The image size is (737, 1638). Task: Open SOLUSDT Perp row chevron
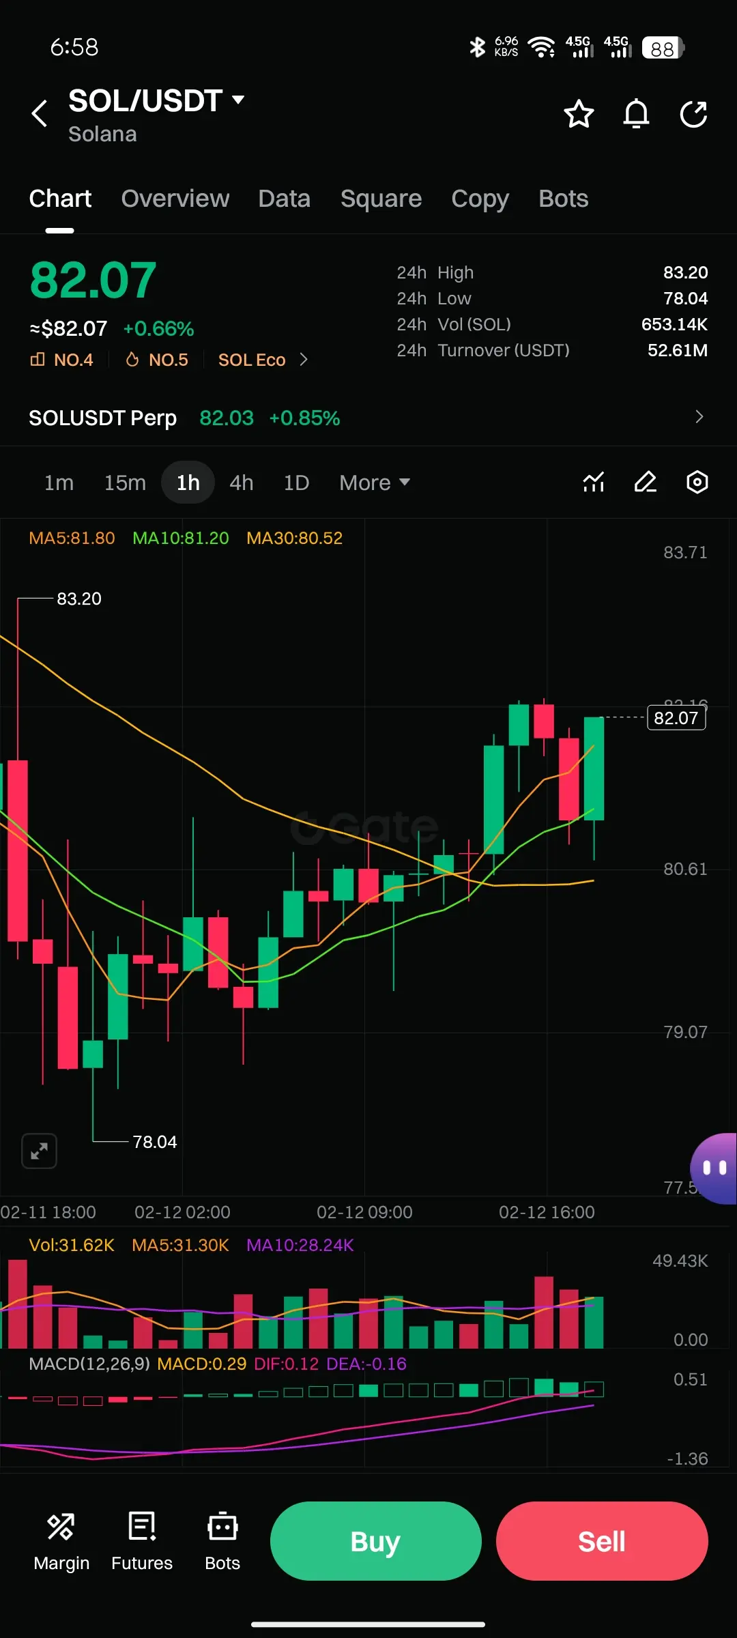pyautogui.click(x=699, y=417)
